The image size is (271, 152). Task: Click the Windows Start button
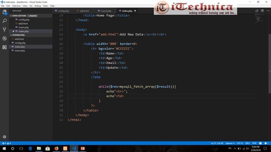click(4, 148)
